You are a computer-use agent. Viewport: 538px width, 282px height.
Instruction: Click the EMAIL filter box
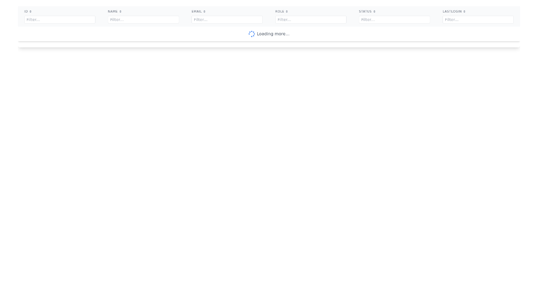click(227, 19)
